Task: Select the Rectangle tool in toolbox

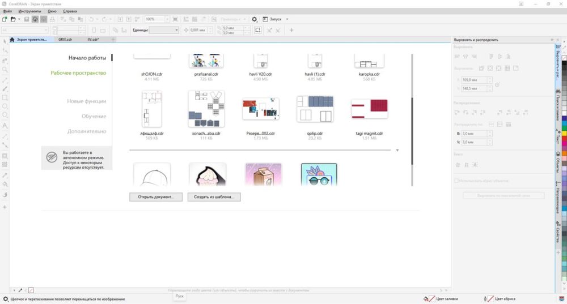Action: pyautogui.click(x=5, y=97)
